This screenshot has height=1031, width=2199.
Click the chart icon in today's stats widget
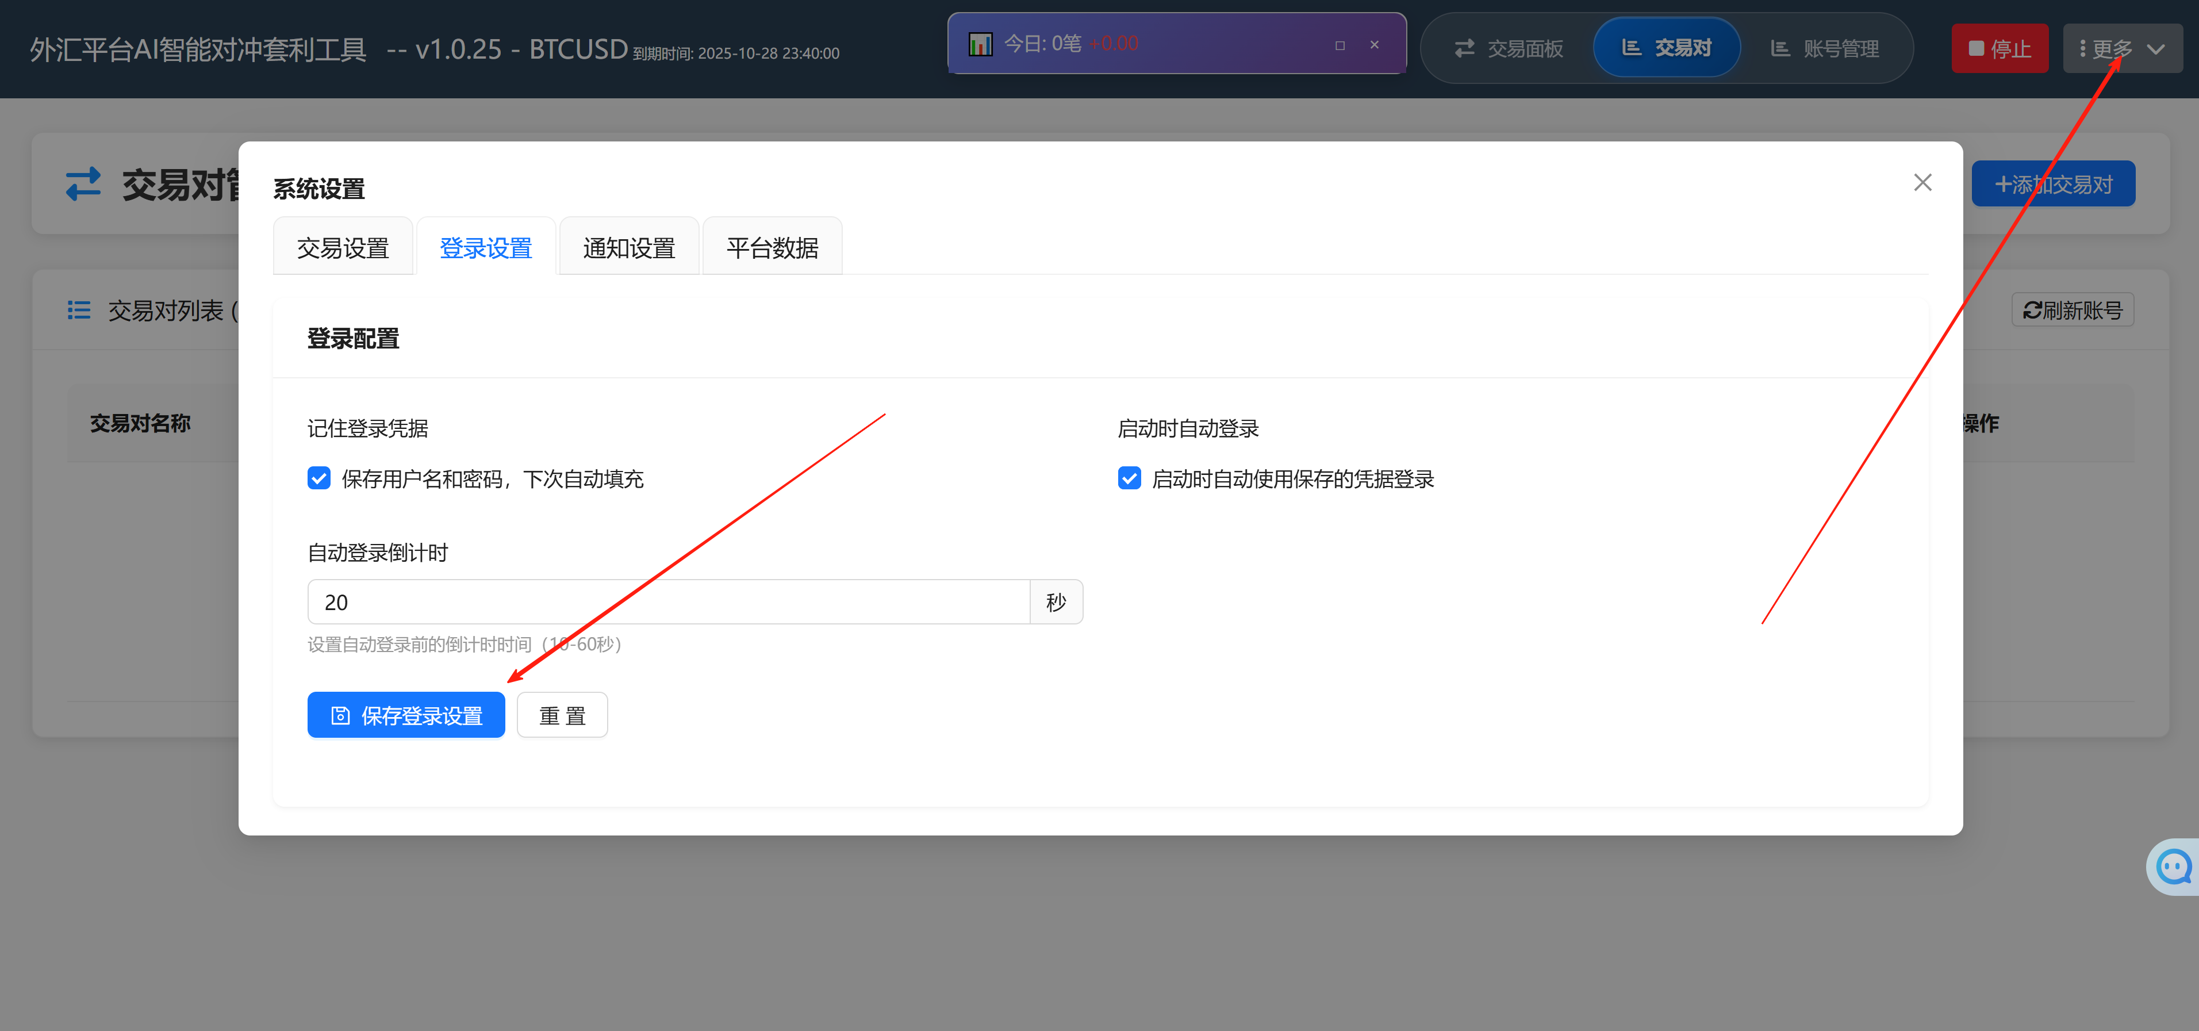[980, 44]
